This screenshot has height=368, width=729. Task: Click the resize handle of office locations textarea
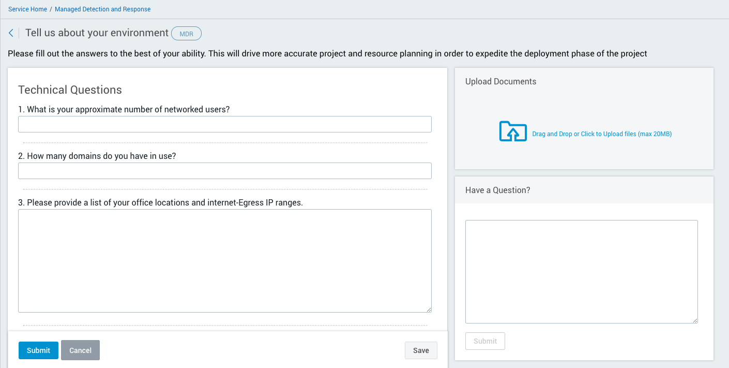pos(429,310)
